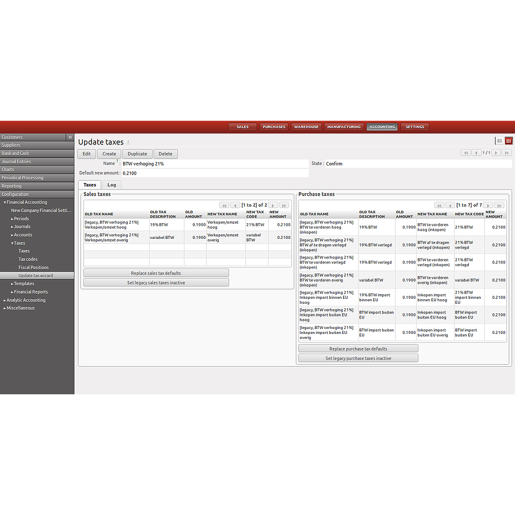Switch to the Log tab
This screenshot has width=515, height=515.
[112, 185]
